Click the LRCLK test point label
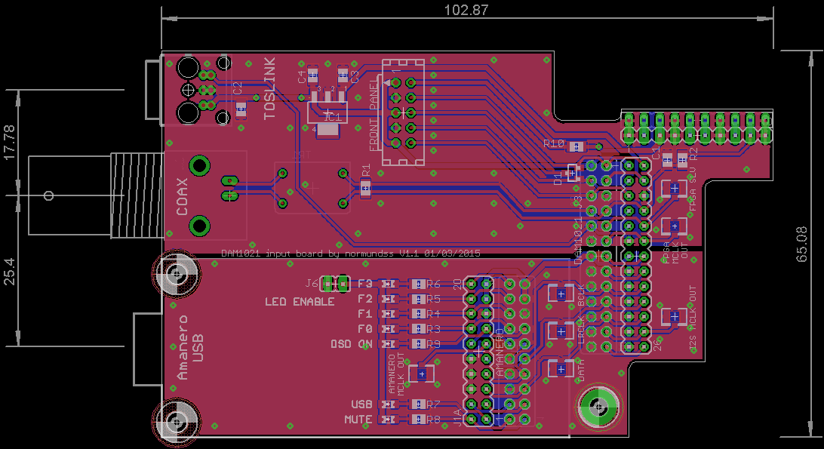The height and width of the screenshot is (449, 824). coord(581,331)
